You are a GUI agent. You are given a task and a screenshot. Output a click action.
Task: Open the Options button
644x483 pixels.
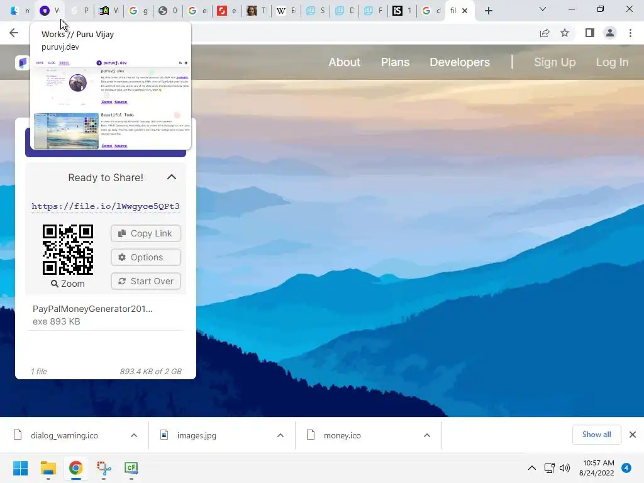click(x=146, y=257)
